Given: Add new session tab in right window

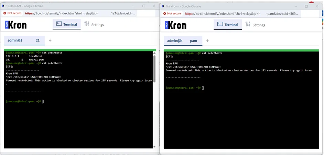Looking at the screenshot, I should tap(207, 41).
